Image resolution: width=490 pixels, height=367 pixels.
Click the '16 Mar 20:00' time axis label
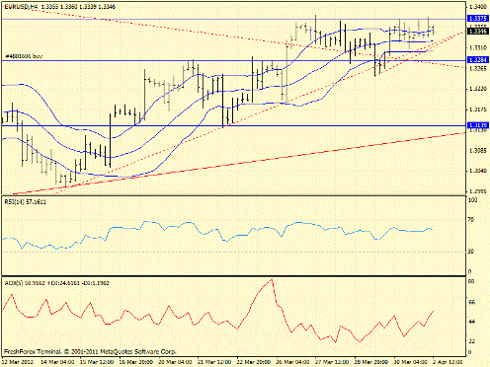(x=136, y=362)
